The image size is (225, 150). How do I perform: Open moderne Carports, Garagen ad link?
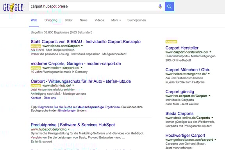(x=76, y=64)
